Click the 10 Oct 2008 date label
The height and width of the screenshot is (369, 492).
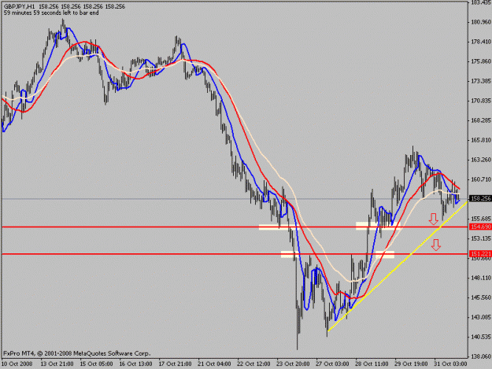point(17,363)
